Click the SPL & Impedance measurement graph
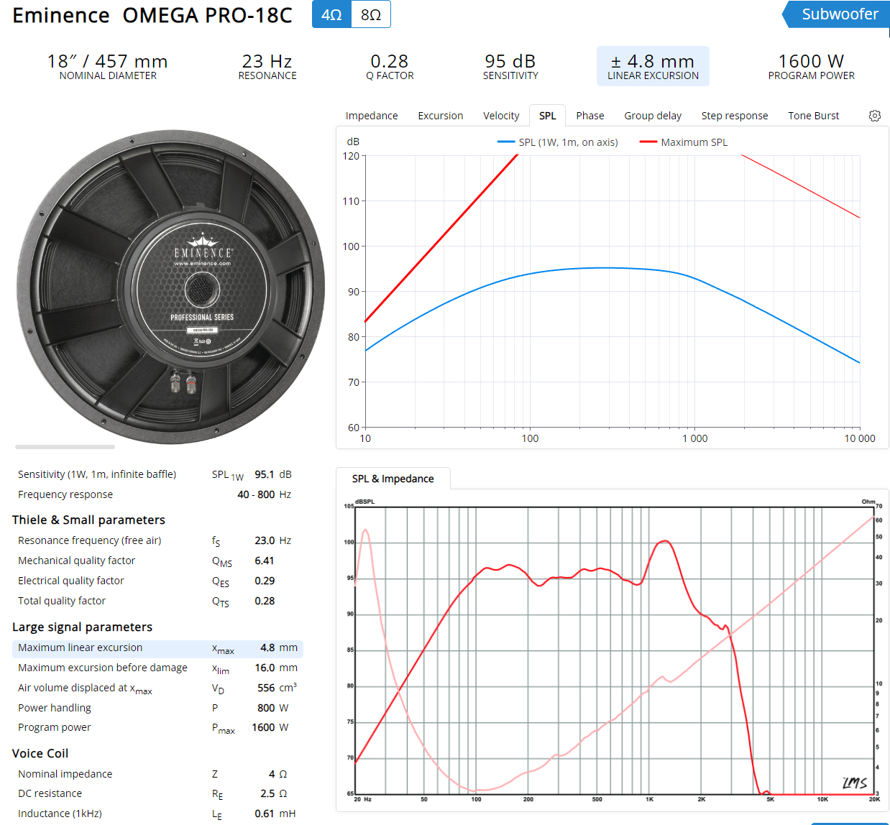This screenshot has width=890, height=825. tap(613, 650)
